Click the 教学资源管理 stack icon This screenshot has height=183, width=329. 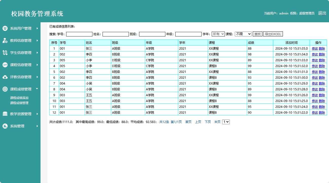[5, 114]
